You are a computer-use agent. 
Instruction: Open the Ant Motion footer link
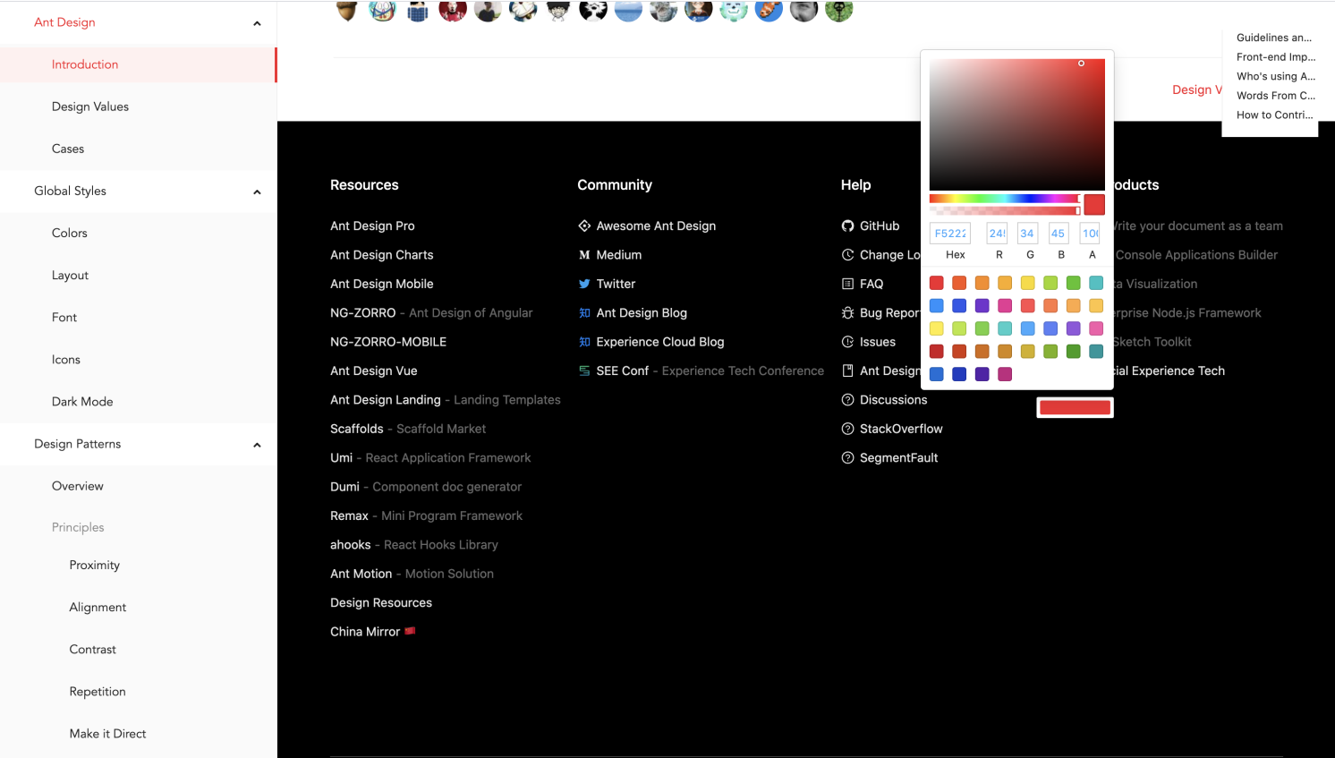pyautogui.click(x=361, y=574)
